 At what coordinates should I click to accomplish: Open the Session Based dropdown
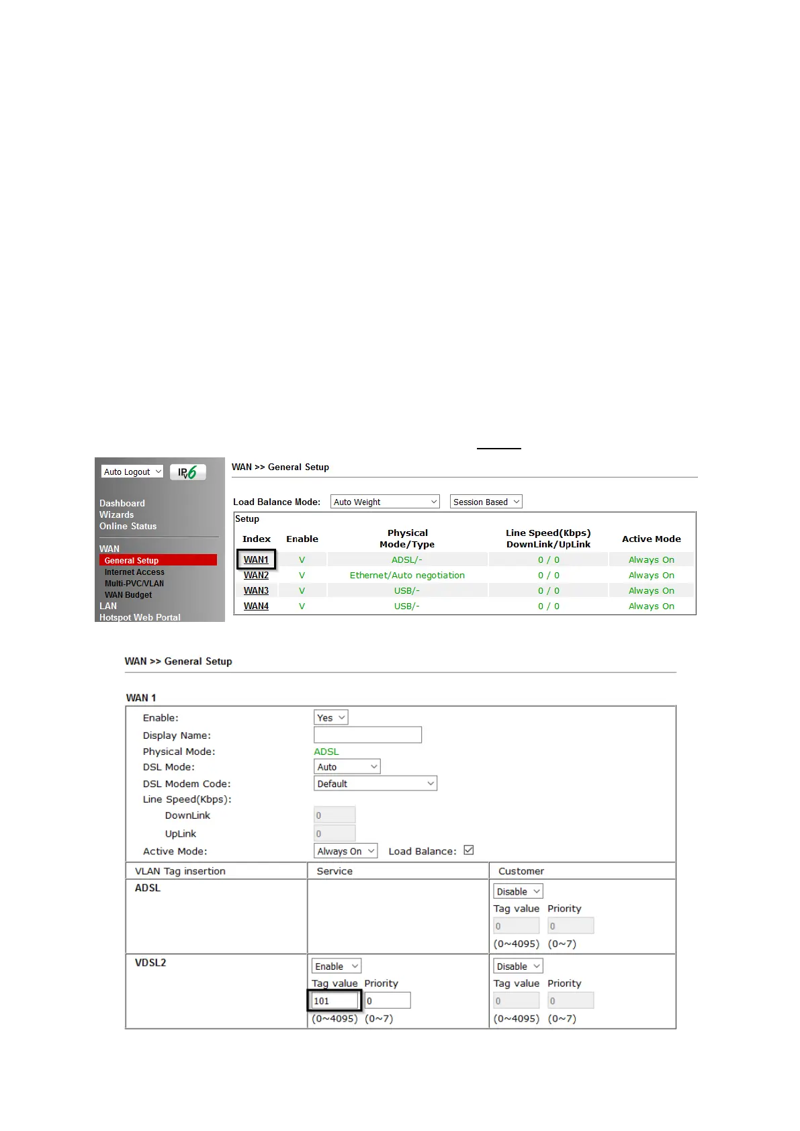(486, 502)
